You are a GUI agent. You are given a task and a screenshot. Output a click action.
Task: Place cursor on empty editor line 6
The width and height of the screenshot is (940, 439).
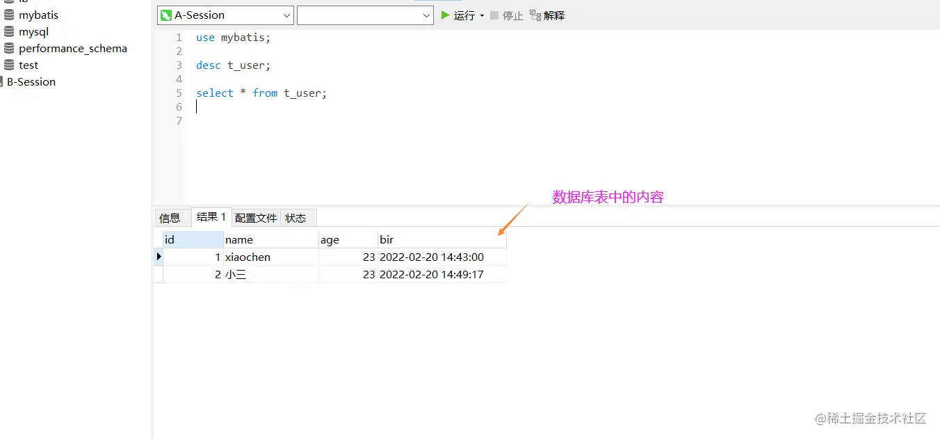click(563, 106)
